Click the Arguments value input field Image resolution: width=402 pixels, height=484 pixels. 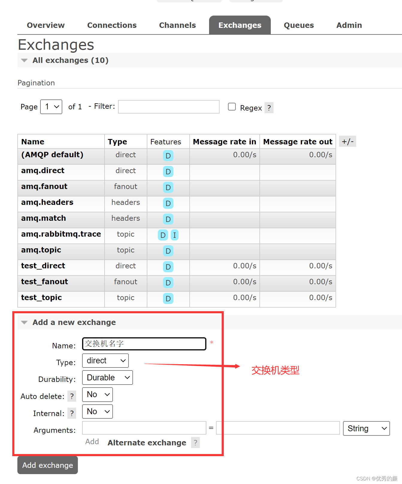278,428
